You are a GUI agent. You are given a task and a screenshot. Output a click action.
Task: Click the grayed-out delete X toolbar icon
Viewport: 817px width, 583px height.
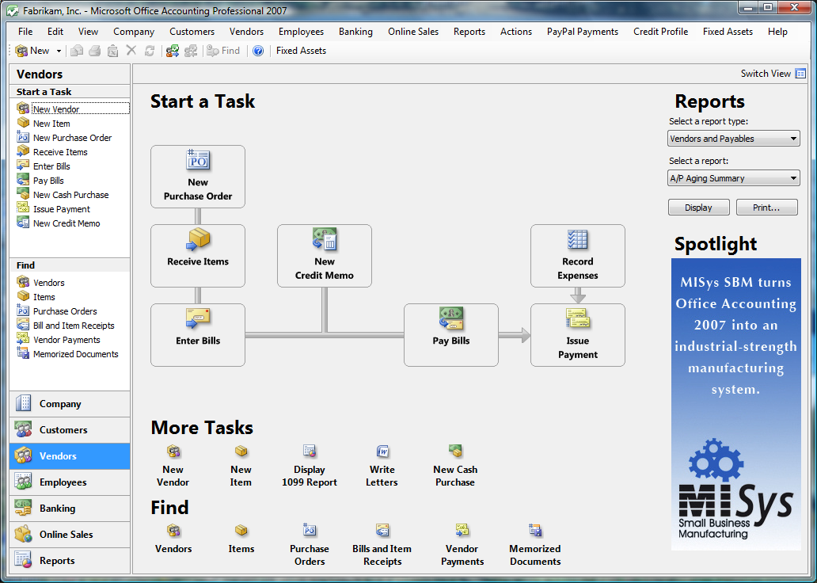131,51
